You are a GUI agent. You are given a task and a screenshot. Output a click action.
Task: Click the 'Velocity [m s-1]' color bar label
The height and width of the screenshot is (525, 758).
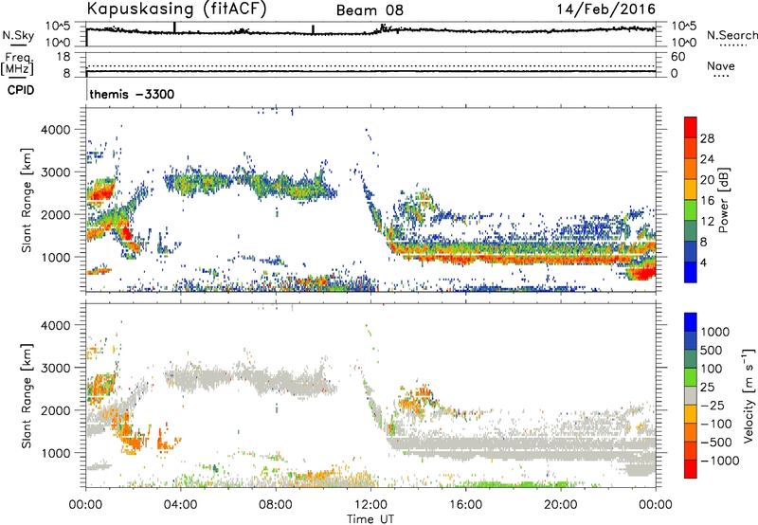point(749,395)
